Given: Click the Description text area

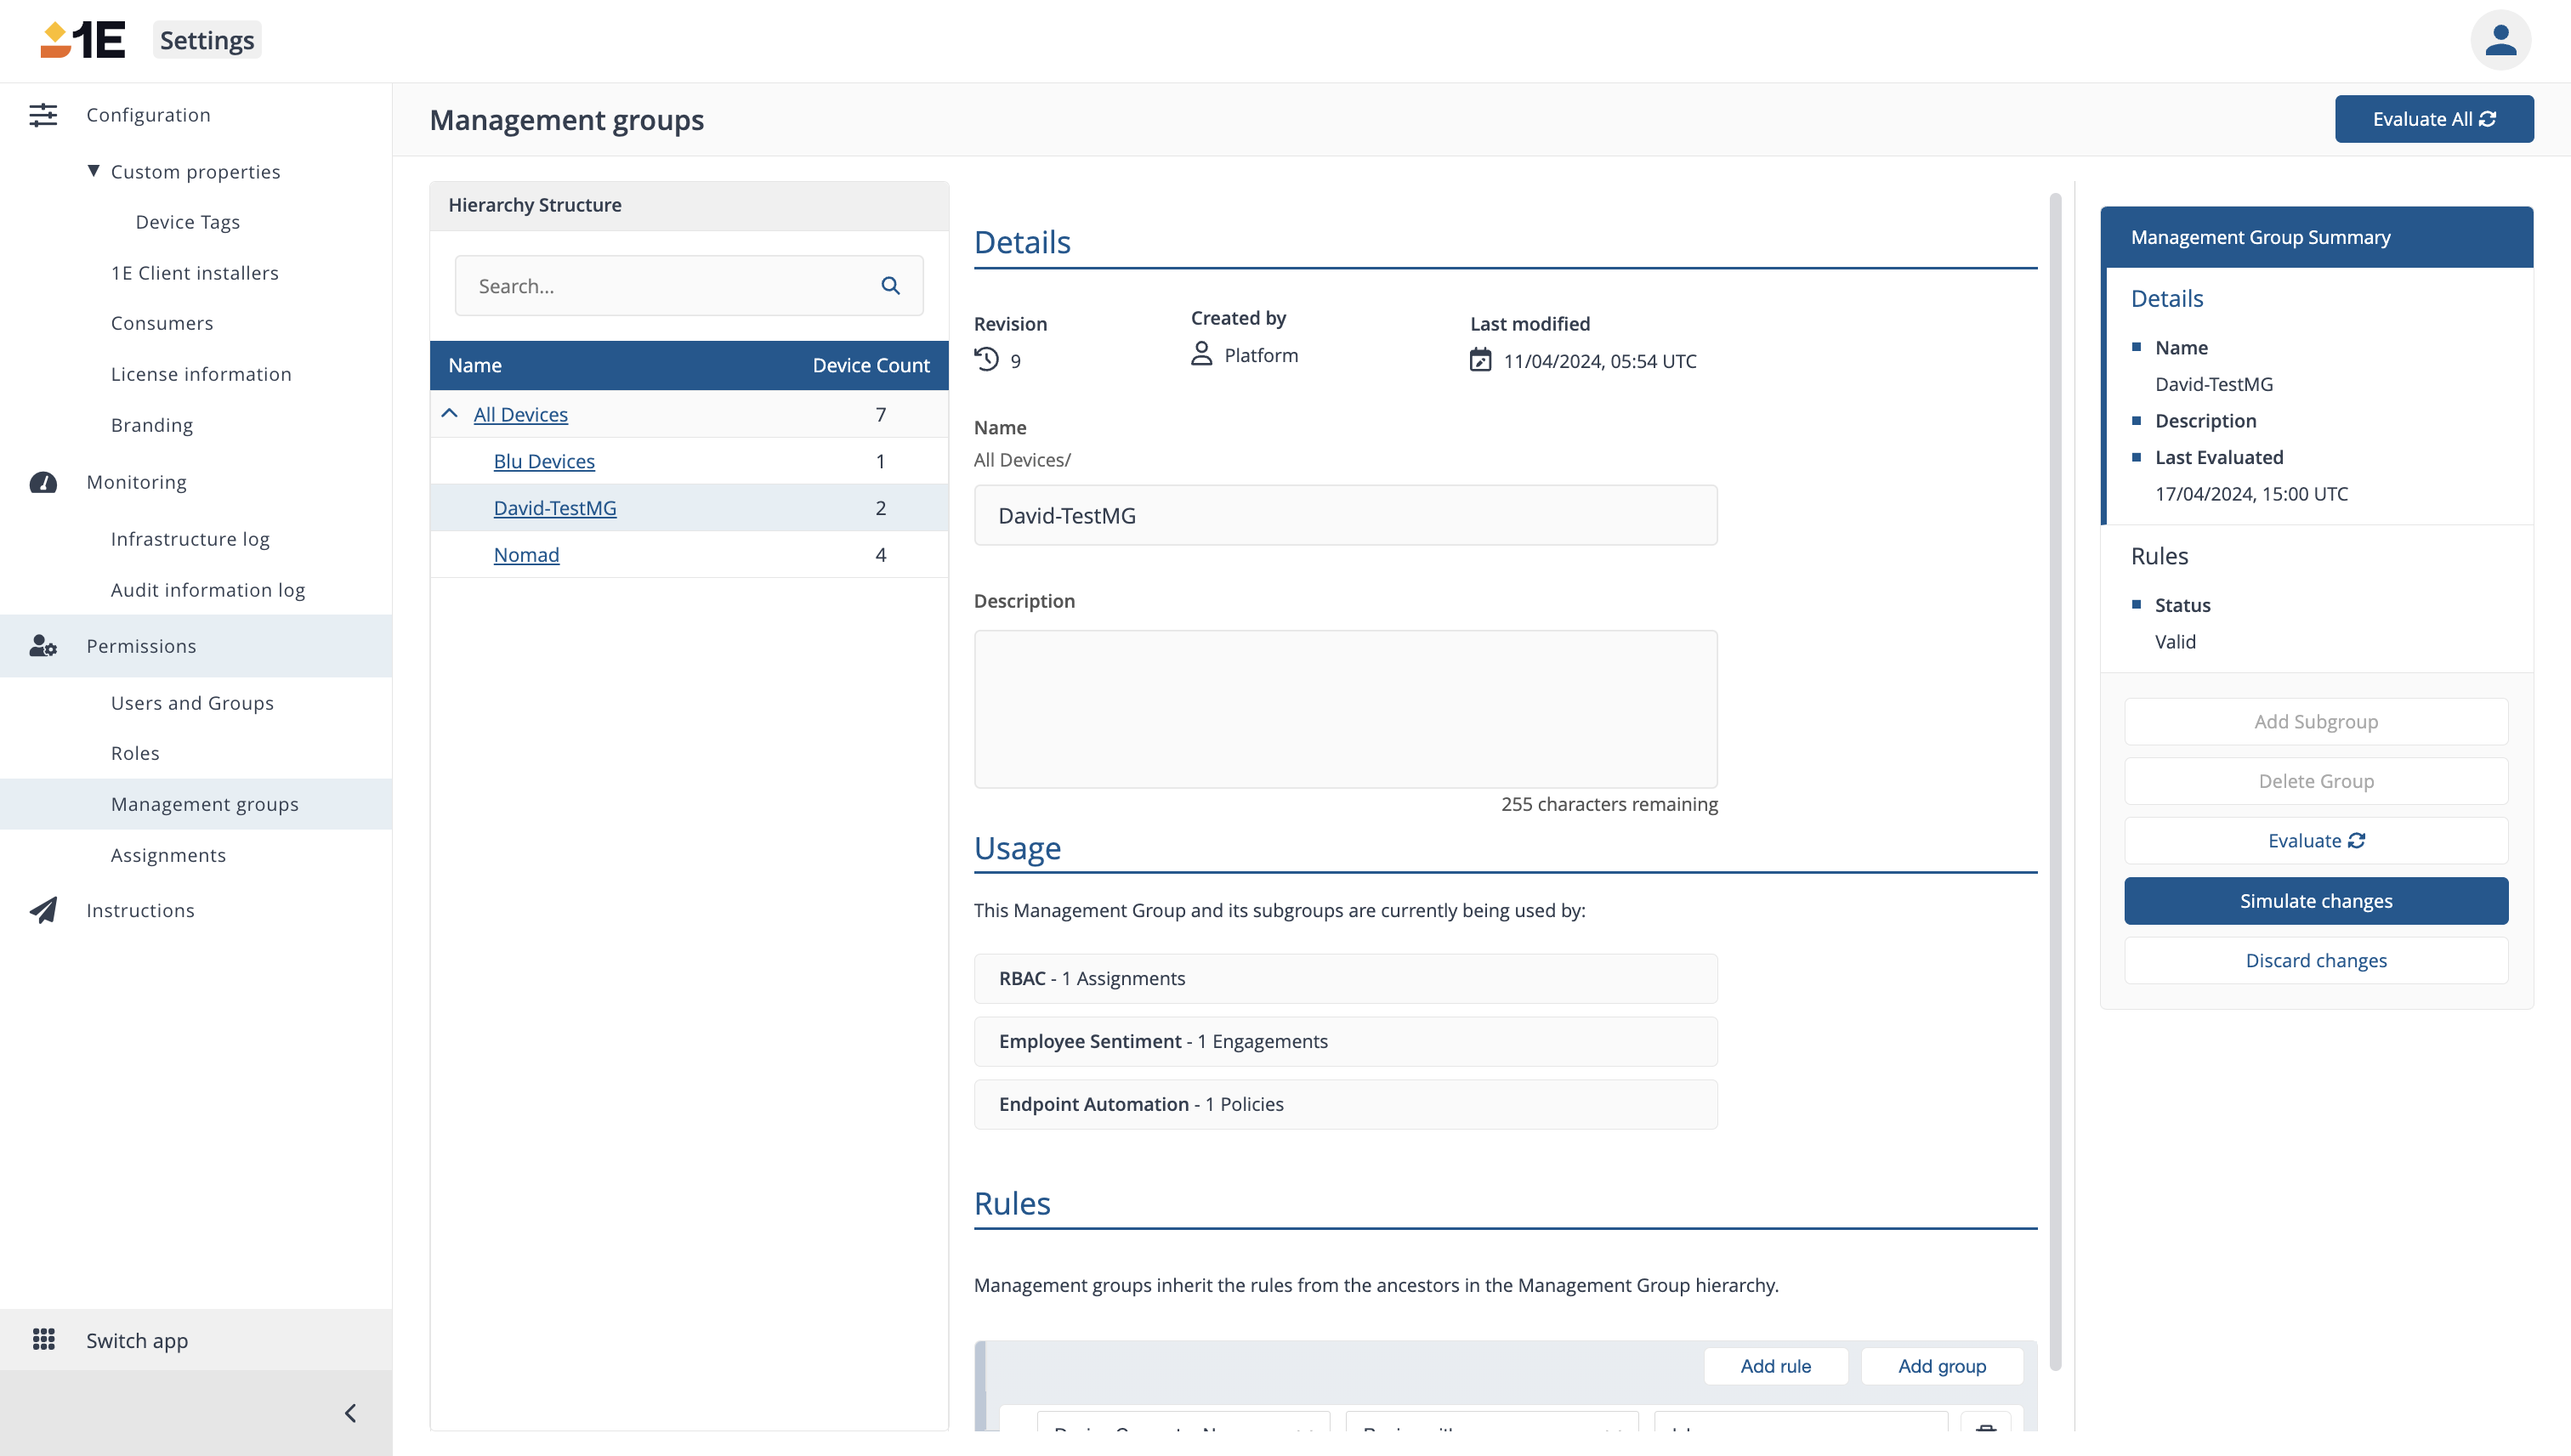Looking at the screenshot, I should coord(1345,709).
